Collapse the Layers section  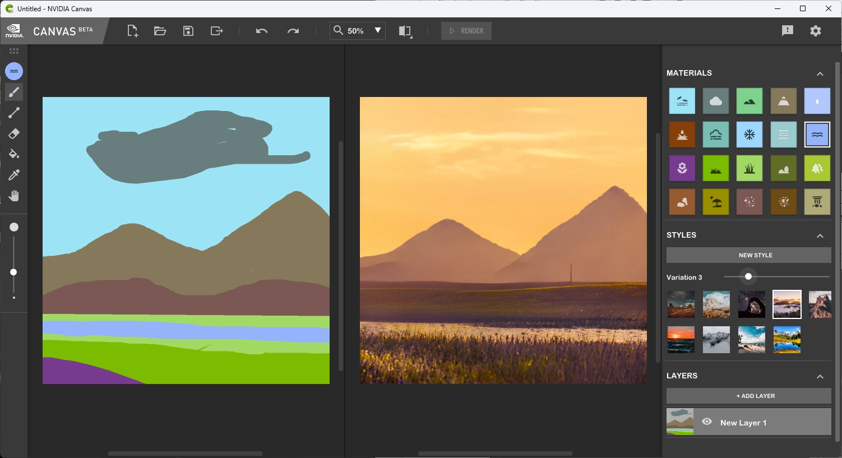point(820,376)
